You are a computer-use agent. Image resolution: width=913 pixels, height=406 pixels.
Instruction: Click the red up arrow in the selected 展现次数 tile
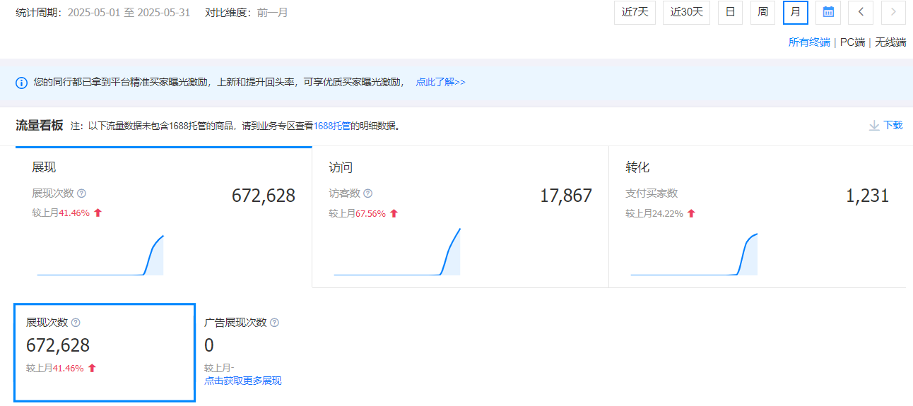(x=92, y=368)
